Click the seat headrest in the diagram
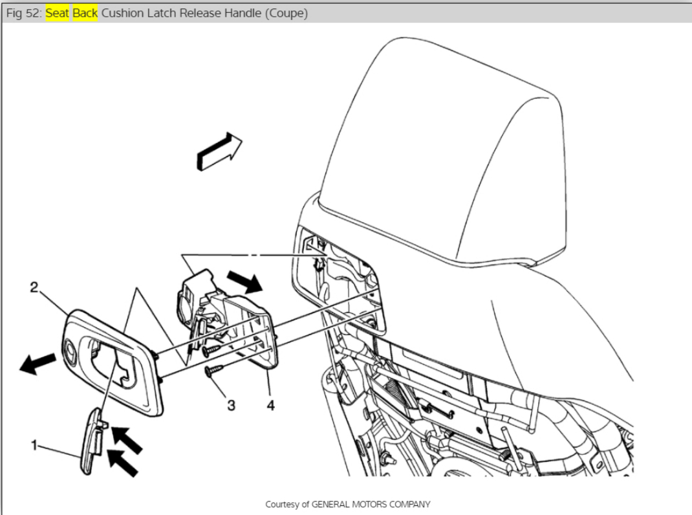 (441, 153)
